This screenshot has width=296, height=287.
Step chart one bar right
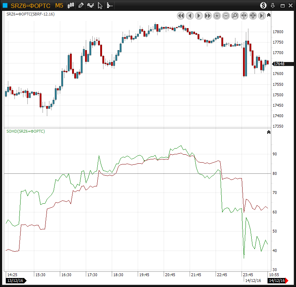click(199, 16)
